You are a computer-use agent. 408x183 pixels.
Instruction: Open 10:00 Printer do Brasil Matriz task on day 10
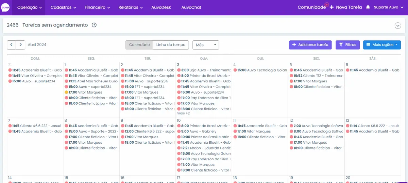coord(204,137)
